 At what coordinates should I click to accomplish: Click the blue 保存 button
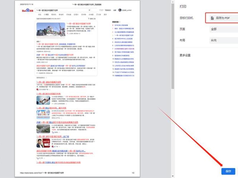point(228,171)
